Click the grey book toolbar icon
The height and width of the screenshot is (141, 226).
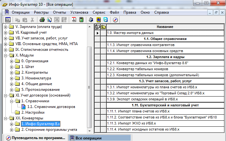[91, 20]
